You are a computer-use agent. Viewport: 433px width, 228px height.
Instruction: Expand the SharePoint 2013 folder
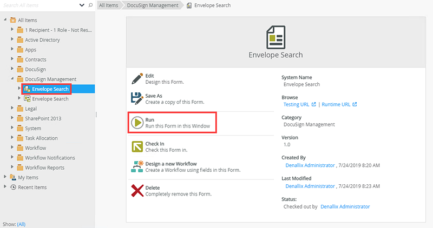click(12, 118)
